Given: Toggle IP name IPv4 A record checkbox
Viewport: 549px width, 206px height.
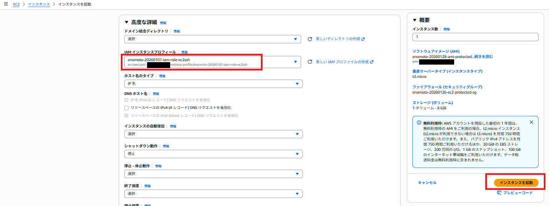Looking at the screenshot, I should (x=126, y=100).
